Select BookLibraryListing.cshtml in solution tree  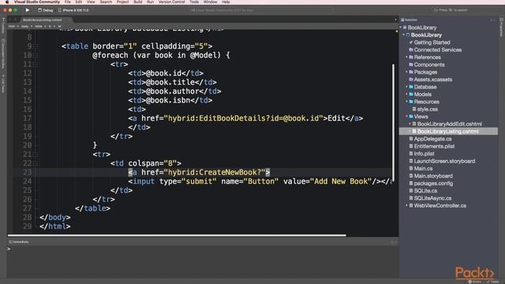click(447, 132)
